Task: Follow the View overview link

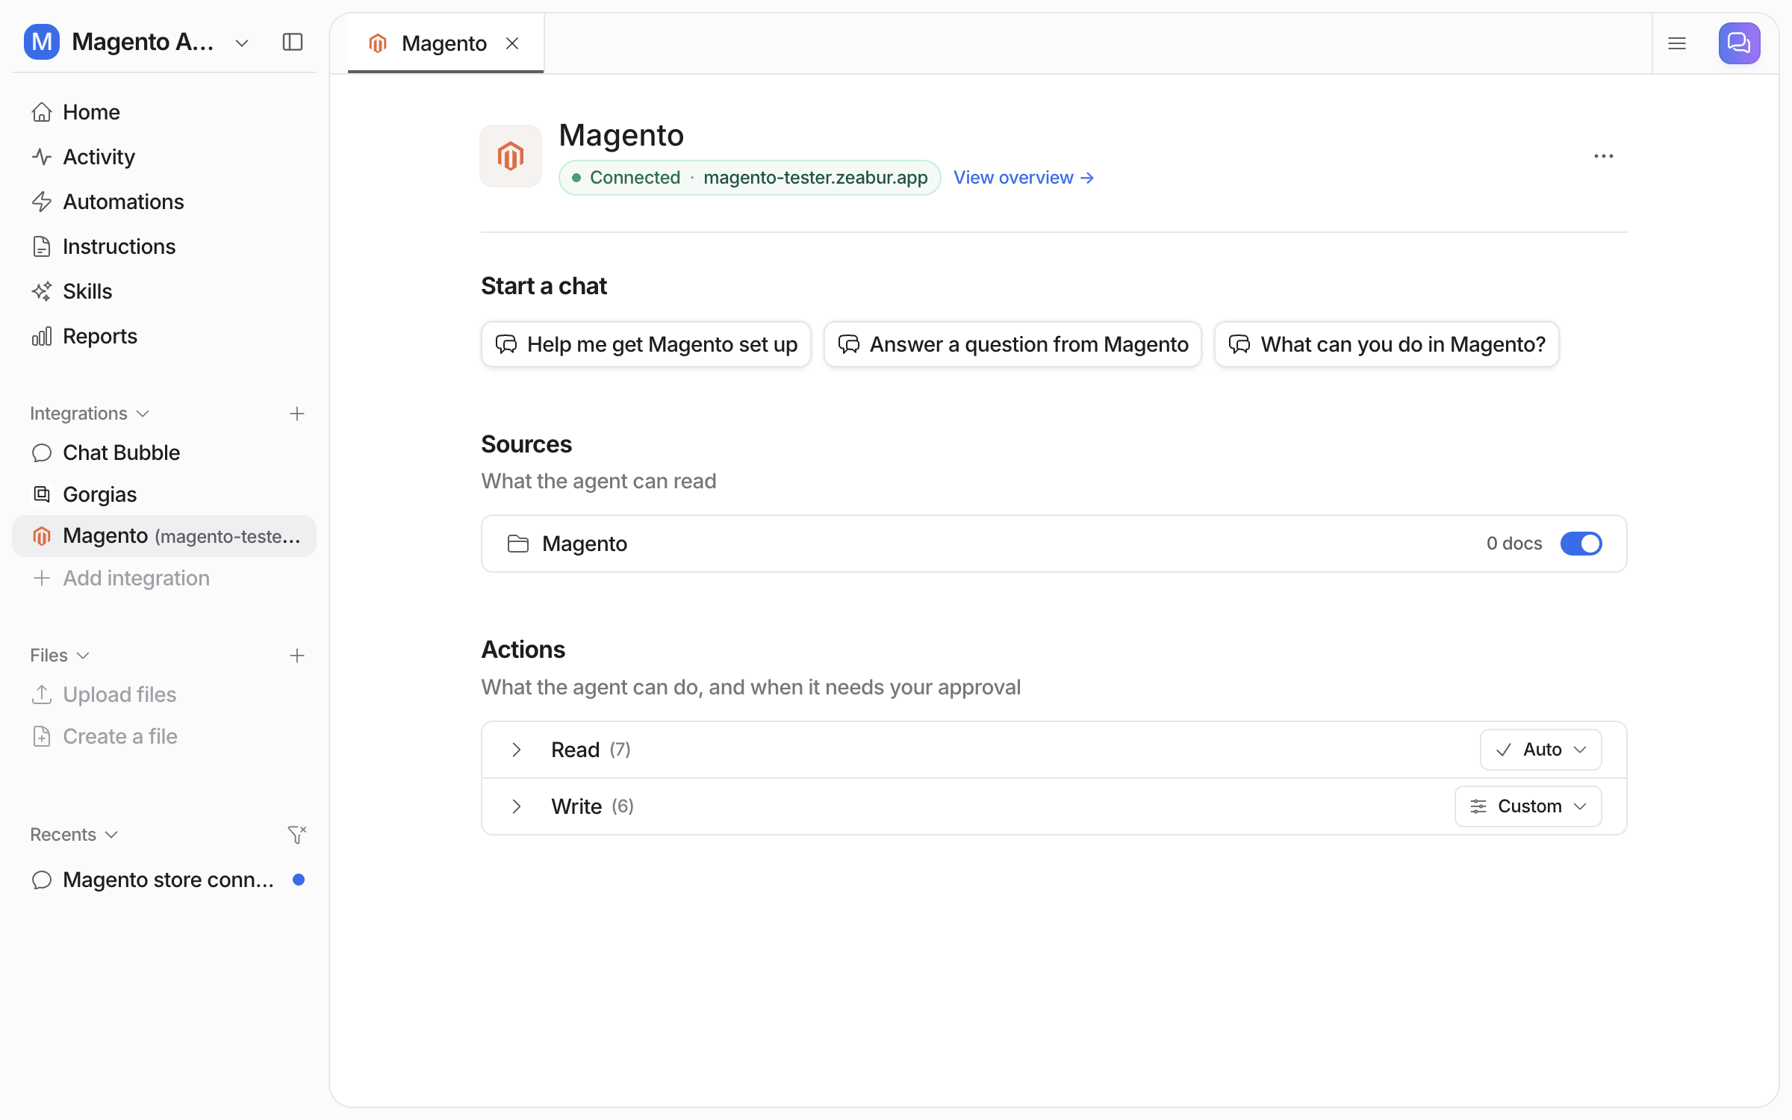Action: (1024, 178)
